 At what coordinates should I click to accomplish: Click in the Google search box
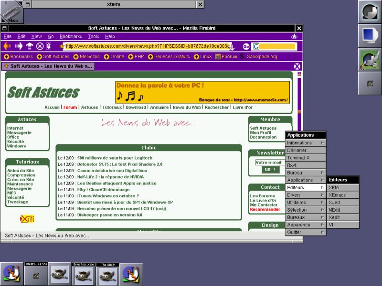[277, 46]
